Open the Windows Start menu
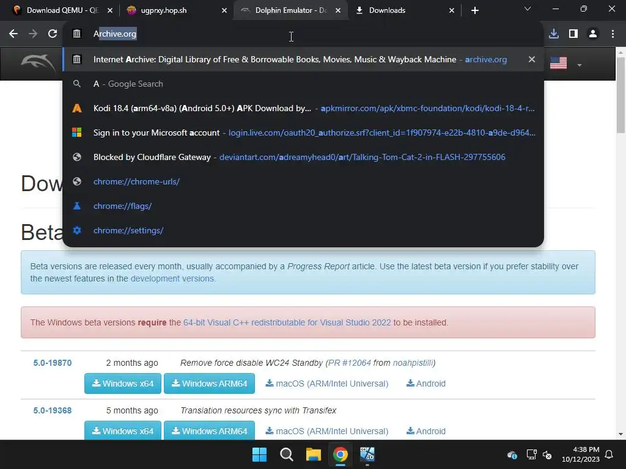Image resolution: width=626 pixels, height=469 pixels. pyautogui.click(x=259, y=454)
